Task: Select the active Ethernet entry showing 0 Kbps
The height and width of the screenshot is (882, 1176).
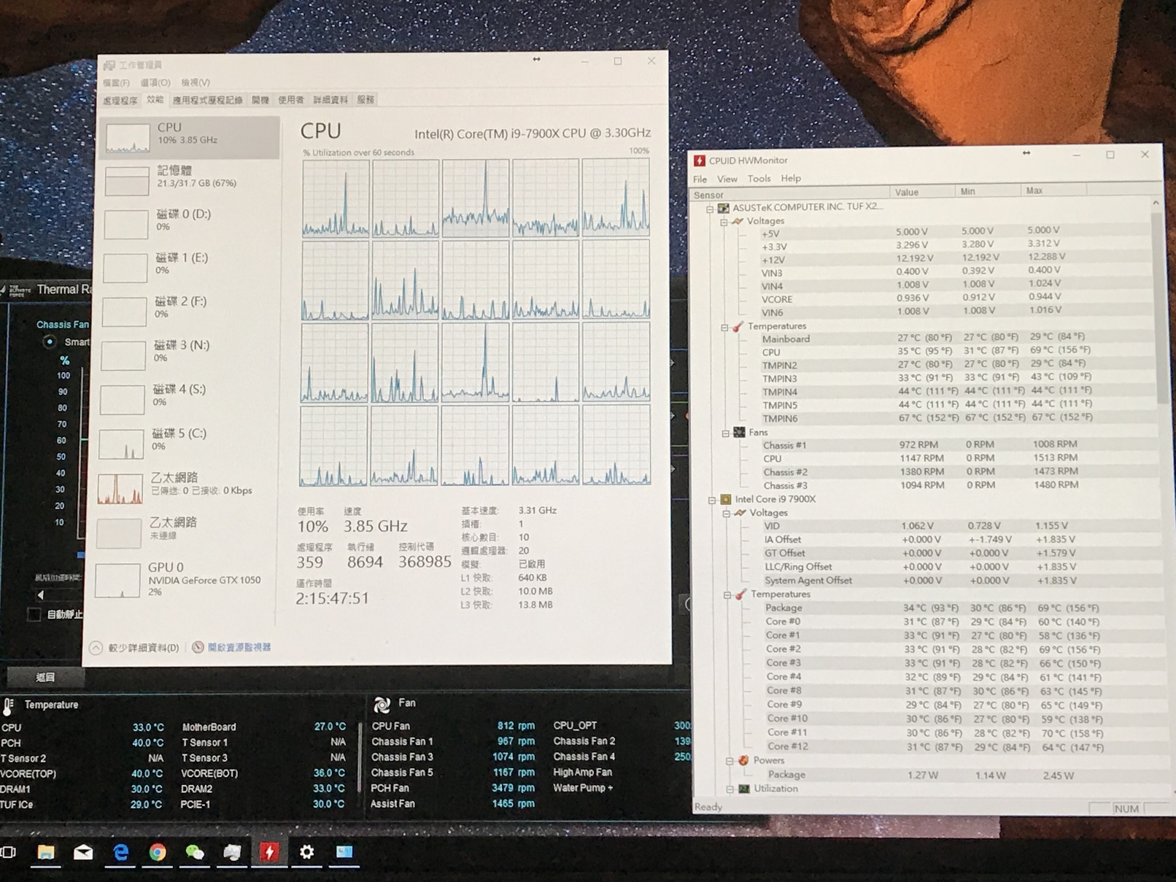Action: [184, 487]
